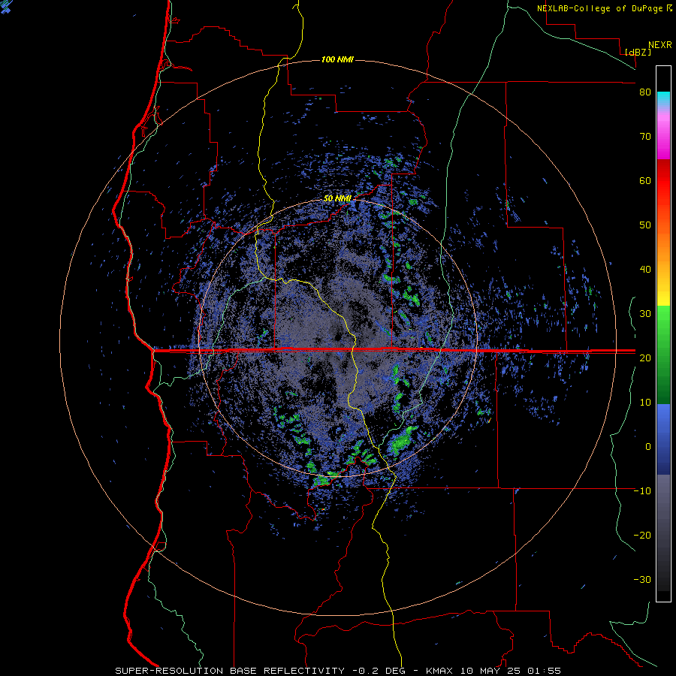This screenshot has height=676, width=676.
Task: Click the -10 value on the dBZ scale
Action: tap(642, 490)
